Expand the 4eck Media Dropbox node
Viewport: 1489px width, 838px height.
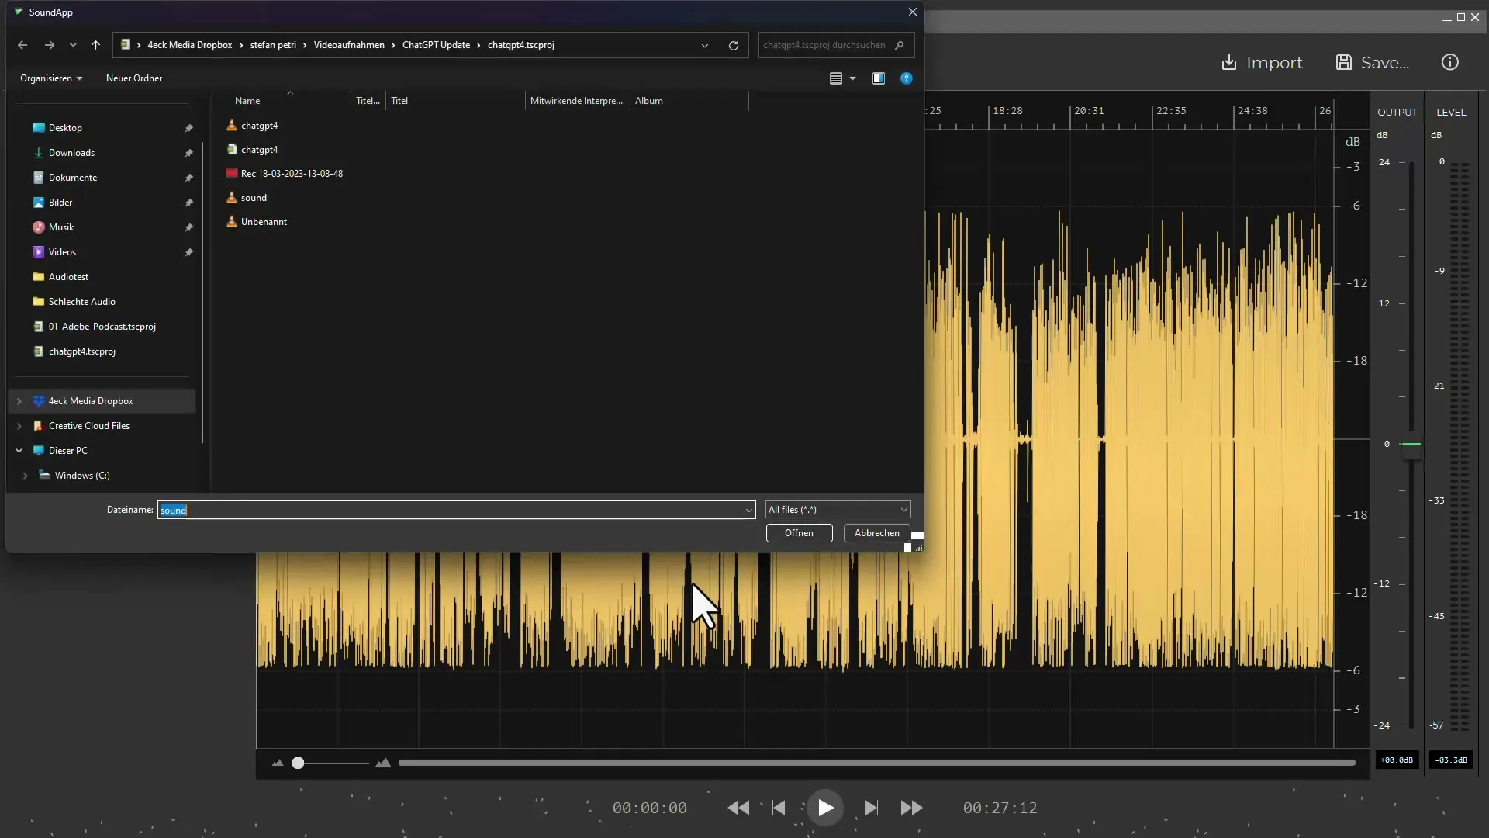[x=19, y=401]
